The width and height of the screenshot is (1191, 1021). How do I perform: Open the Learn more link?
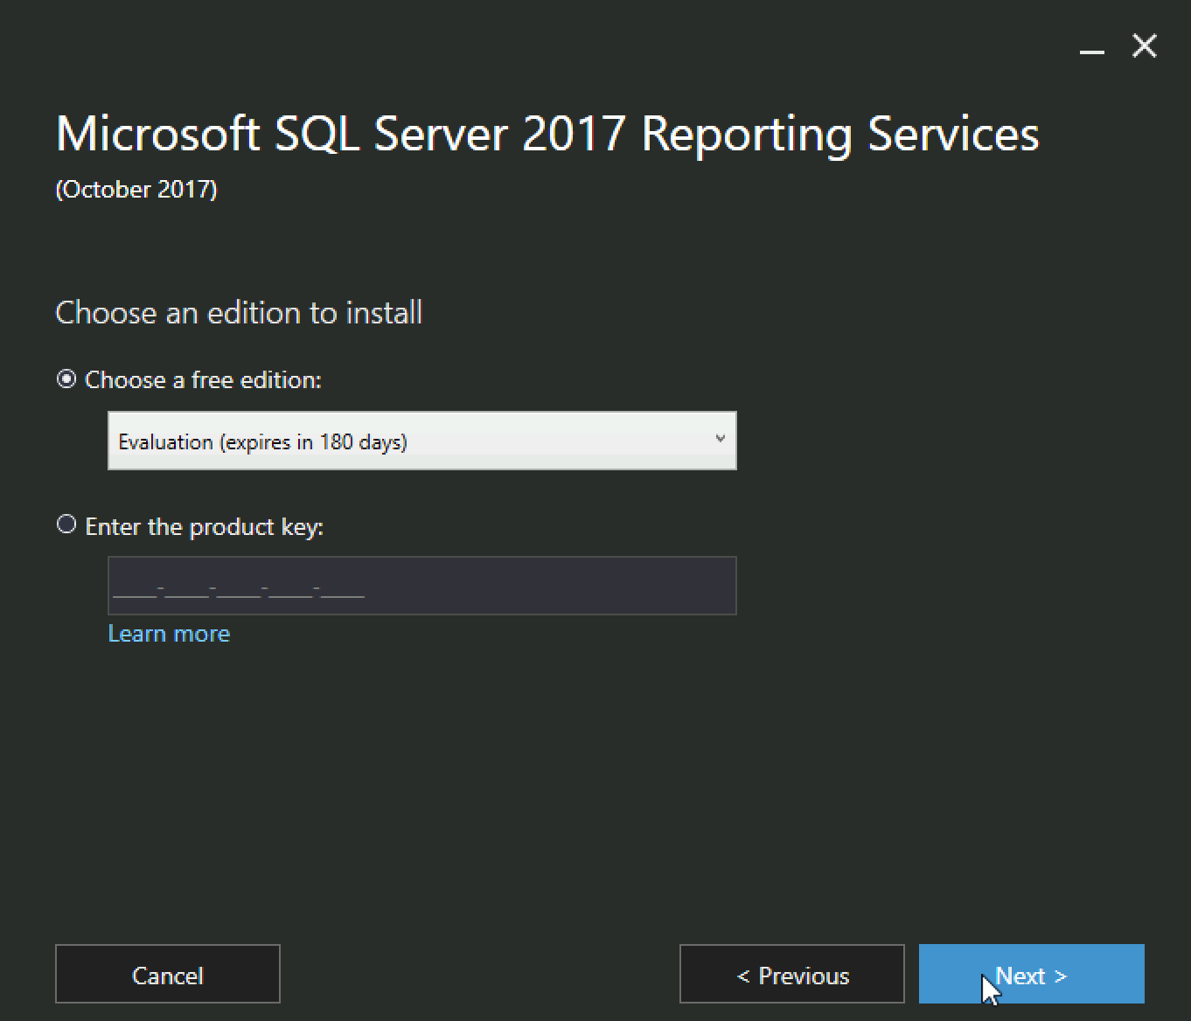(169, 634)
